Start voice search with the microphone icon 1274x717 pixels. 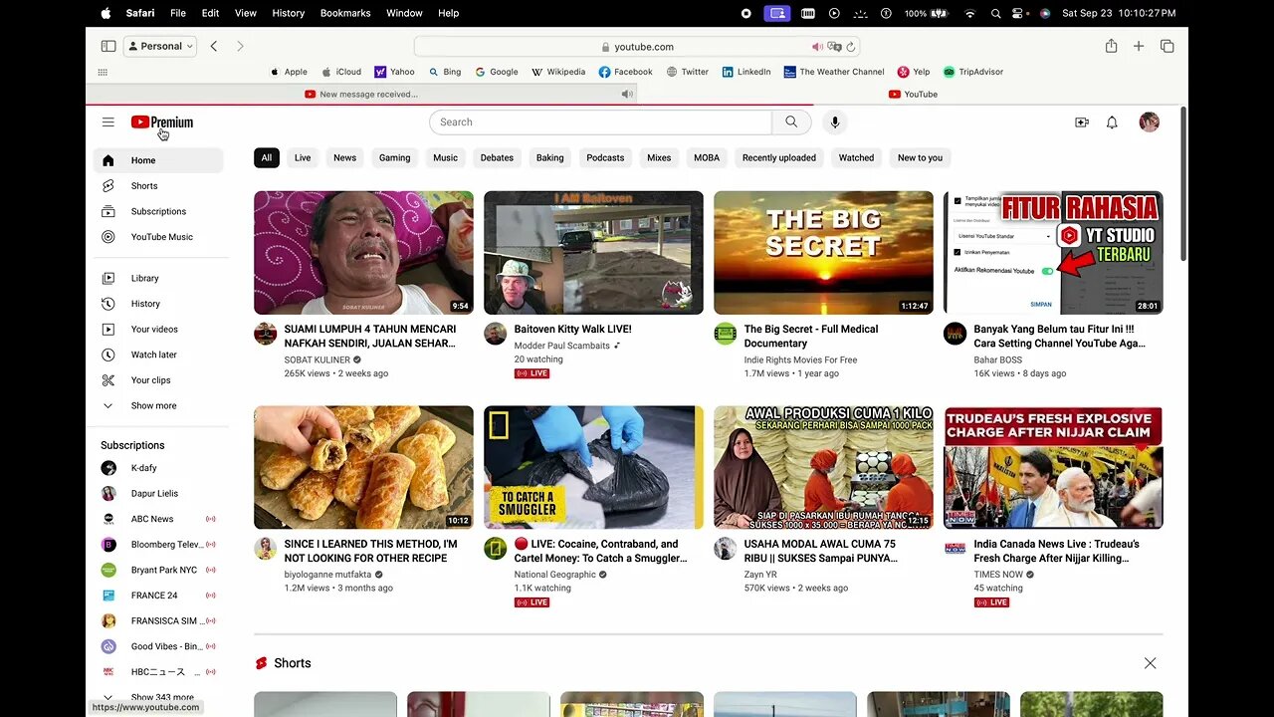pos(835,122)
